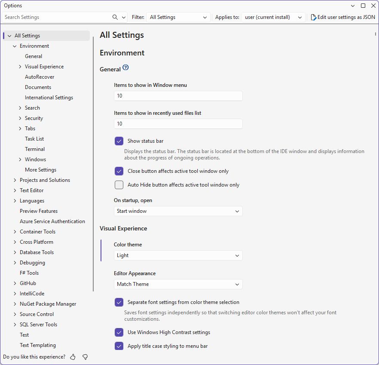Screen dimensions: 379x365
Task: Expand the Visual Experience tree node
Action: click(20, 67)
